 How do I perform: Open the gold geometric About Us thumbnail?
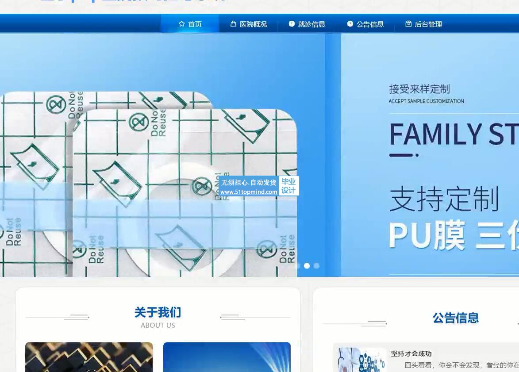(x=89, y=357)
